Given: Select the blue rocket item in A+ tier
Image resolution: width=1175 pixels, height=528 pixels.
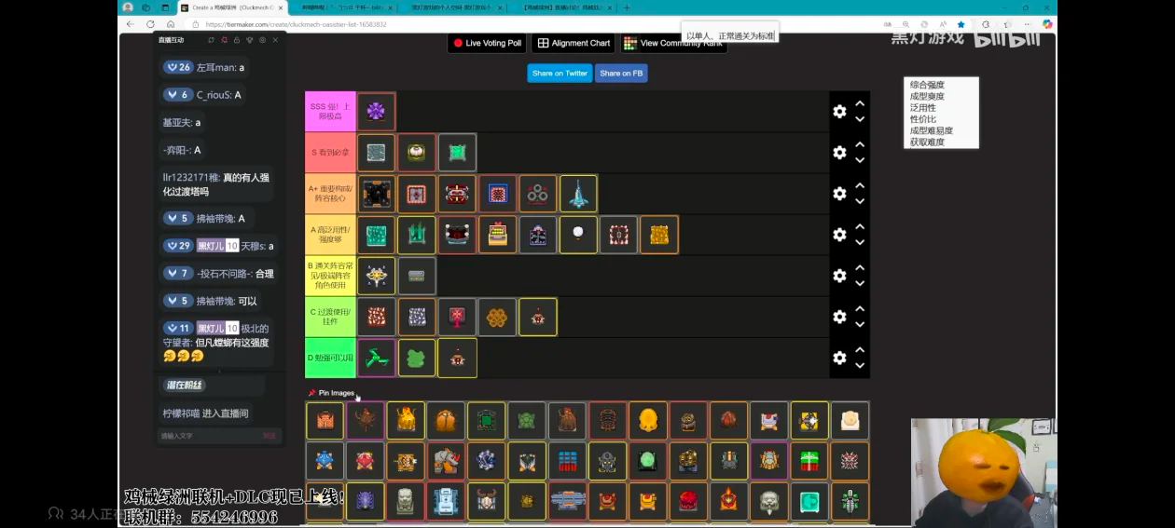Looking at the screenshot, I should point(577,194).
